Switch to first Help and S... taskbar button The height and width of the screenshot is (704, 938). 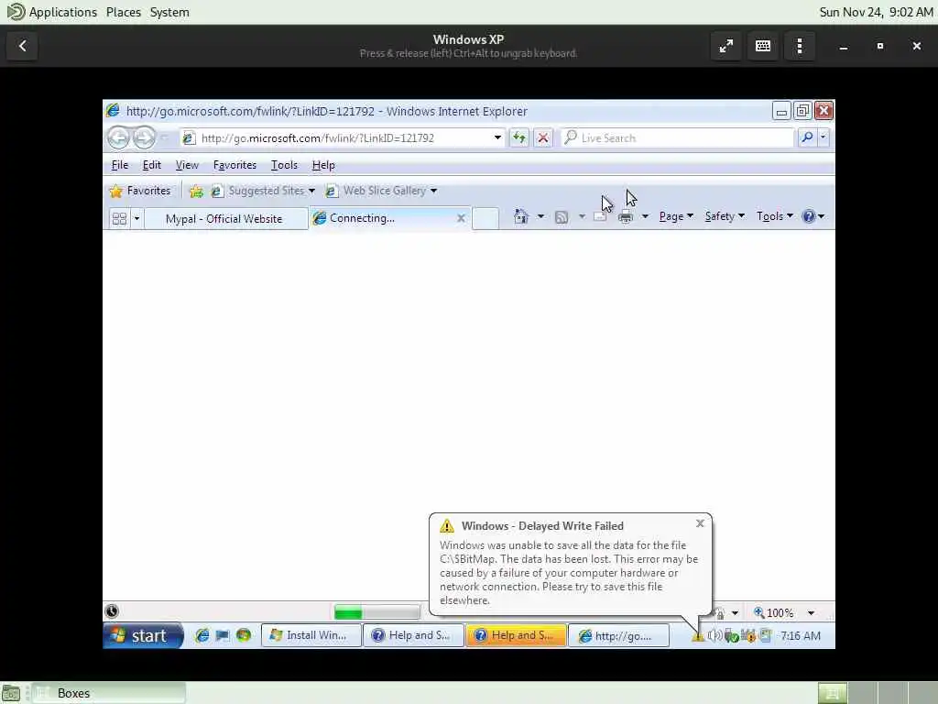(413, 636)
